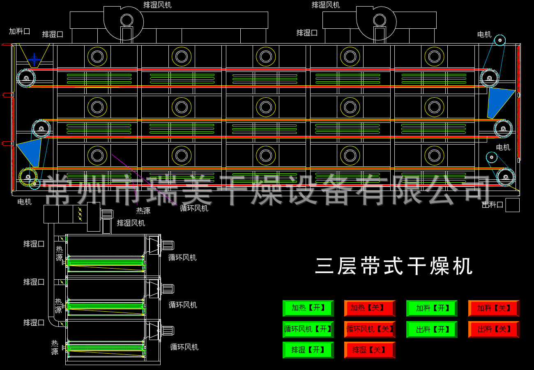Click the top-right 电机 motor pulley icon
Image resolution: width=534 pixels, height=370 pixels.
point(499,40)
